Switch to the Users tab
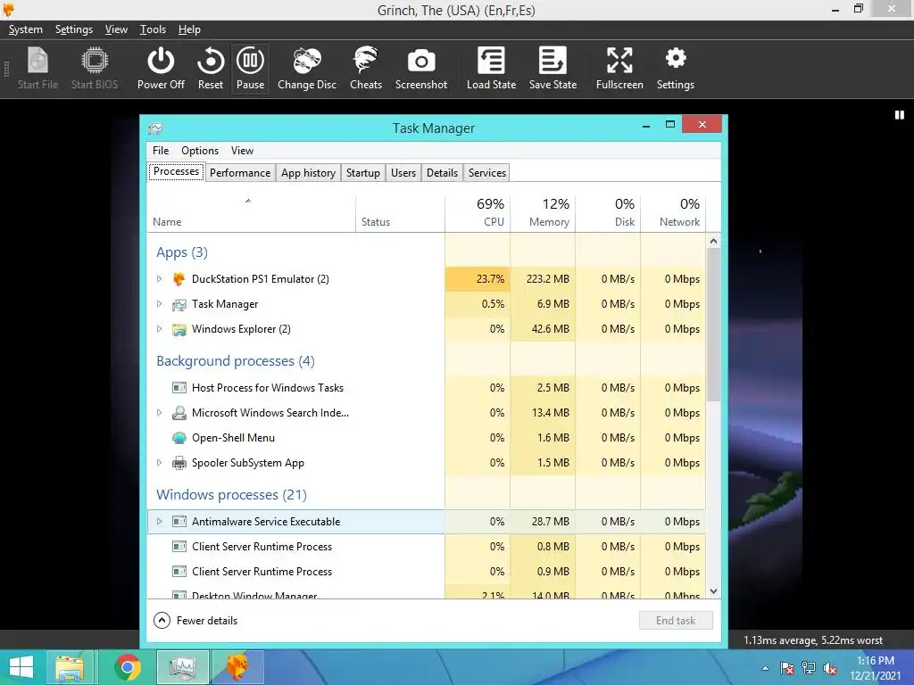The width and height of the screenshot is (914, 685). tap(403, 173)
